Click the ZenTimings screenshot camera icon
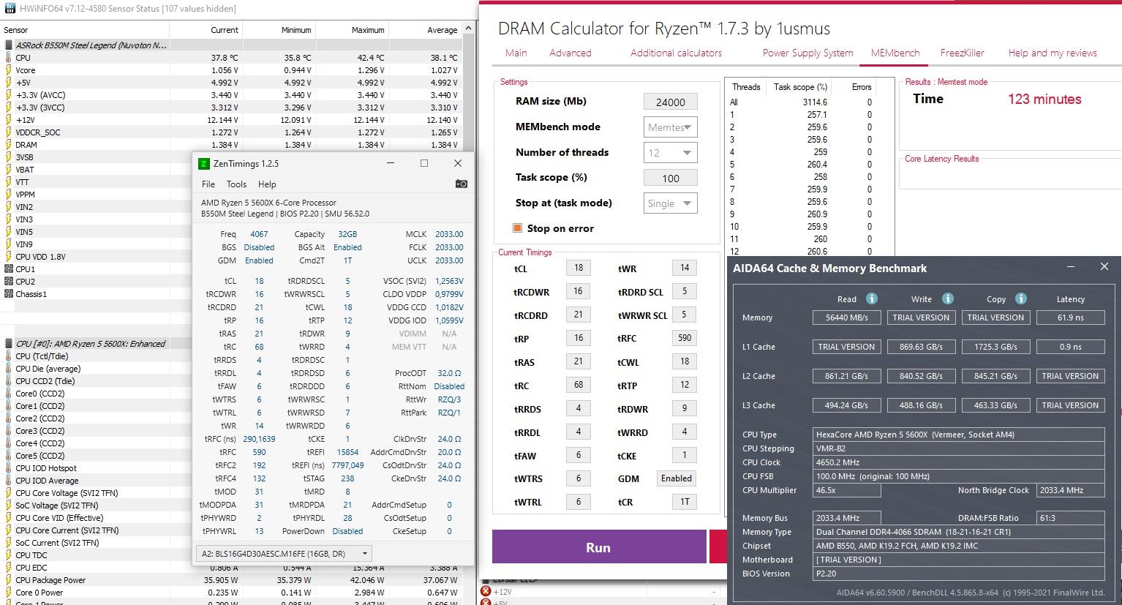Screen dimensions: 1122x605 462,184
